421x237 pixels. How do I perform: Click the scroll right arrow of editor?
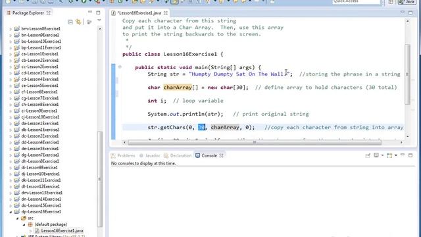(x=401, y=142)
